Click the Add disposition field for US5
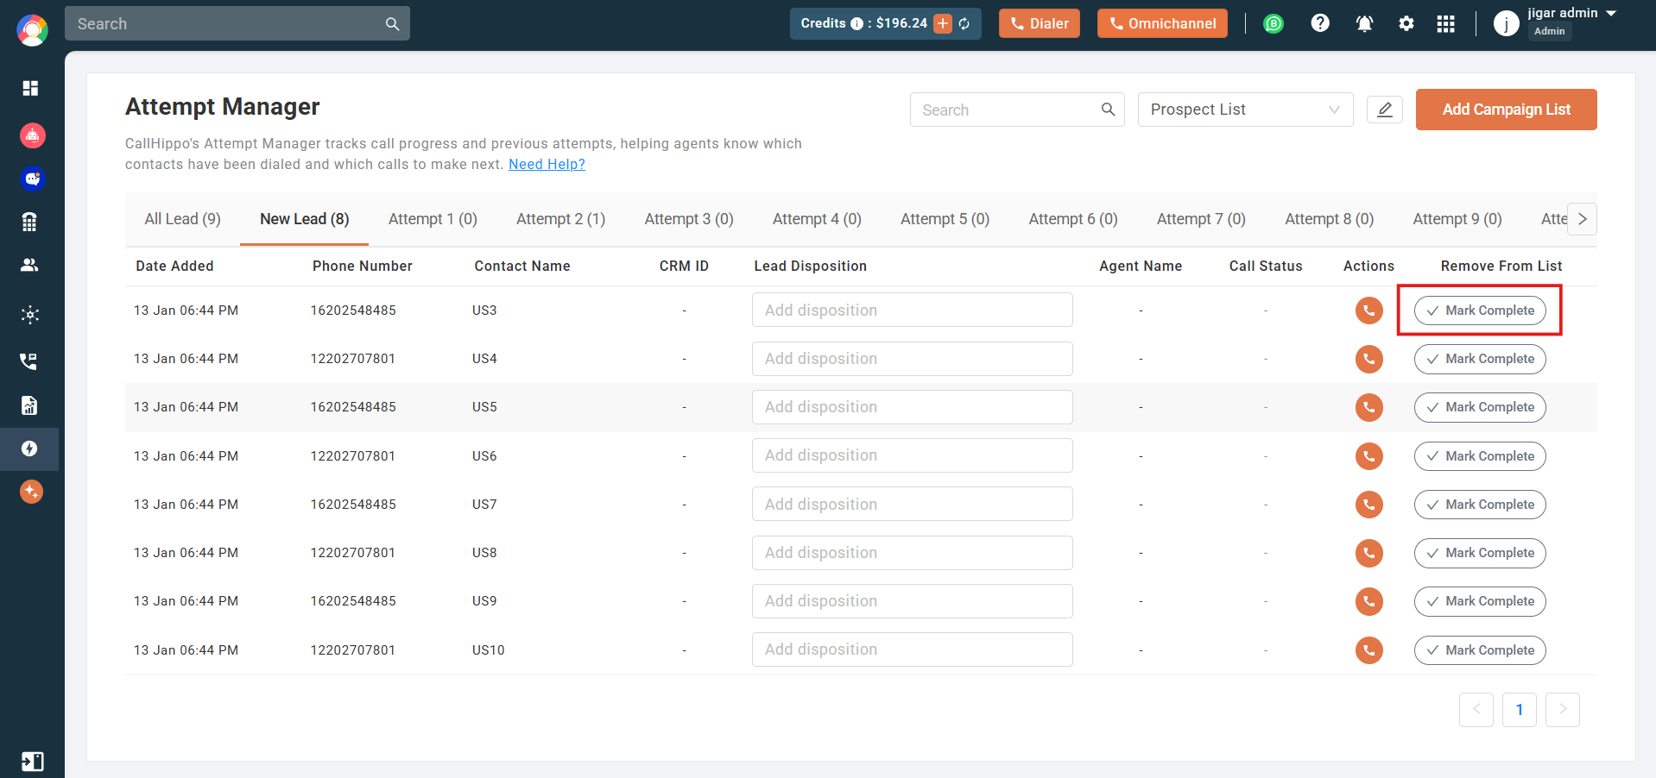This screenshot has width=1656, height=778. pyautogui.click(x=913, y=407)
